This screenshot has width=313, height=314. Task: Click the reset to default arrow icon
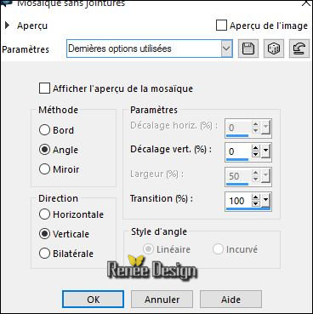click(x=299, y=49)
